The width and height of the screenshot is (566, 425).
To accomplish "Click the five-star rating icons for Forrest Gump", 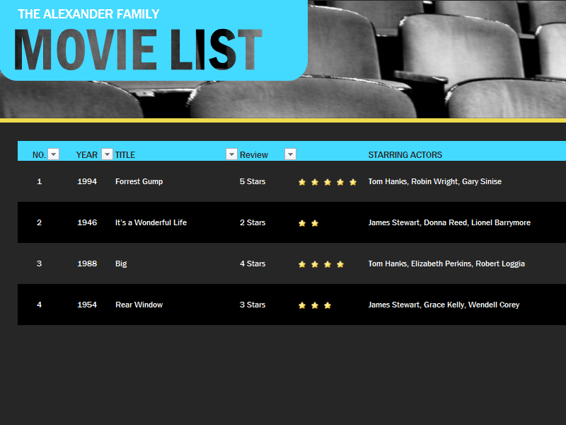I will pos(328,182).
